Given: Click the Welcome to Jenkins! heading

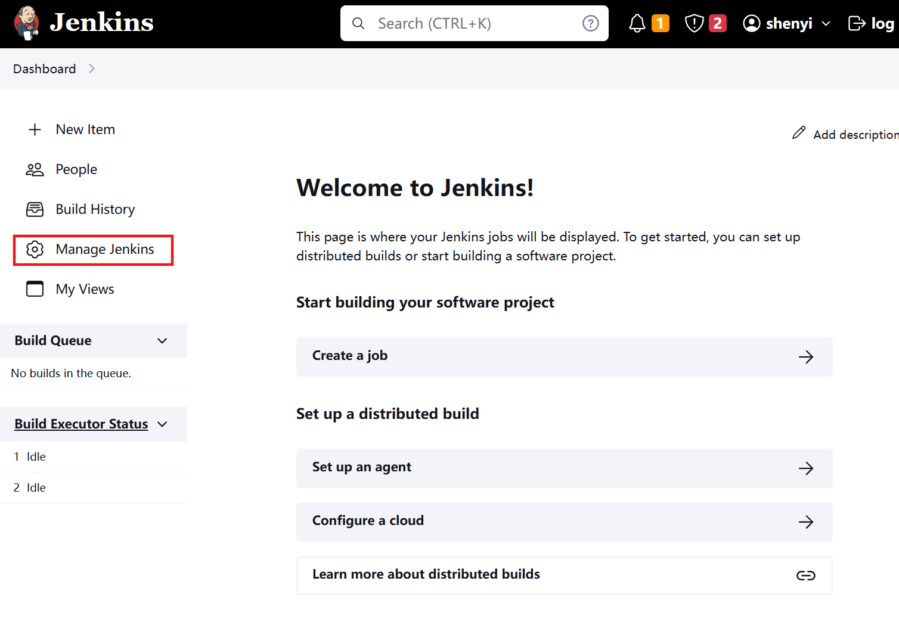Looking at the screenshot, I should [415, 188].
